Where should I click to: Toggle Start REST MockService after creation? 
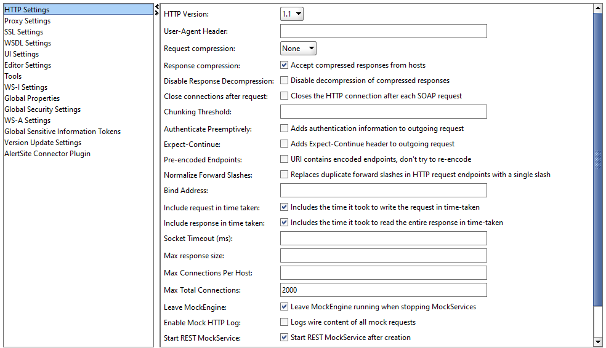tap(284, 337)
